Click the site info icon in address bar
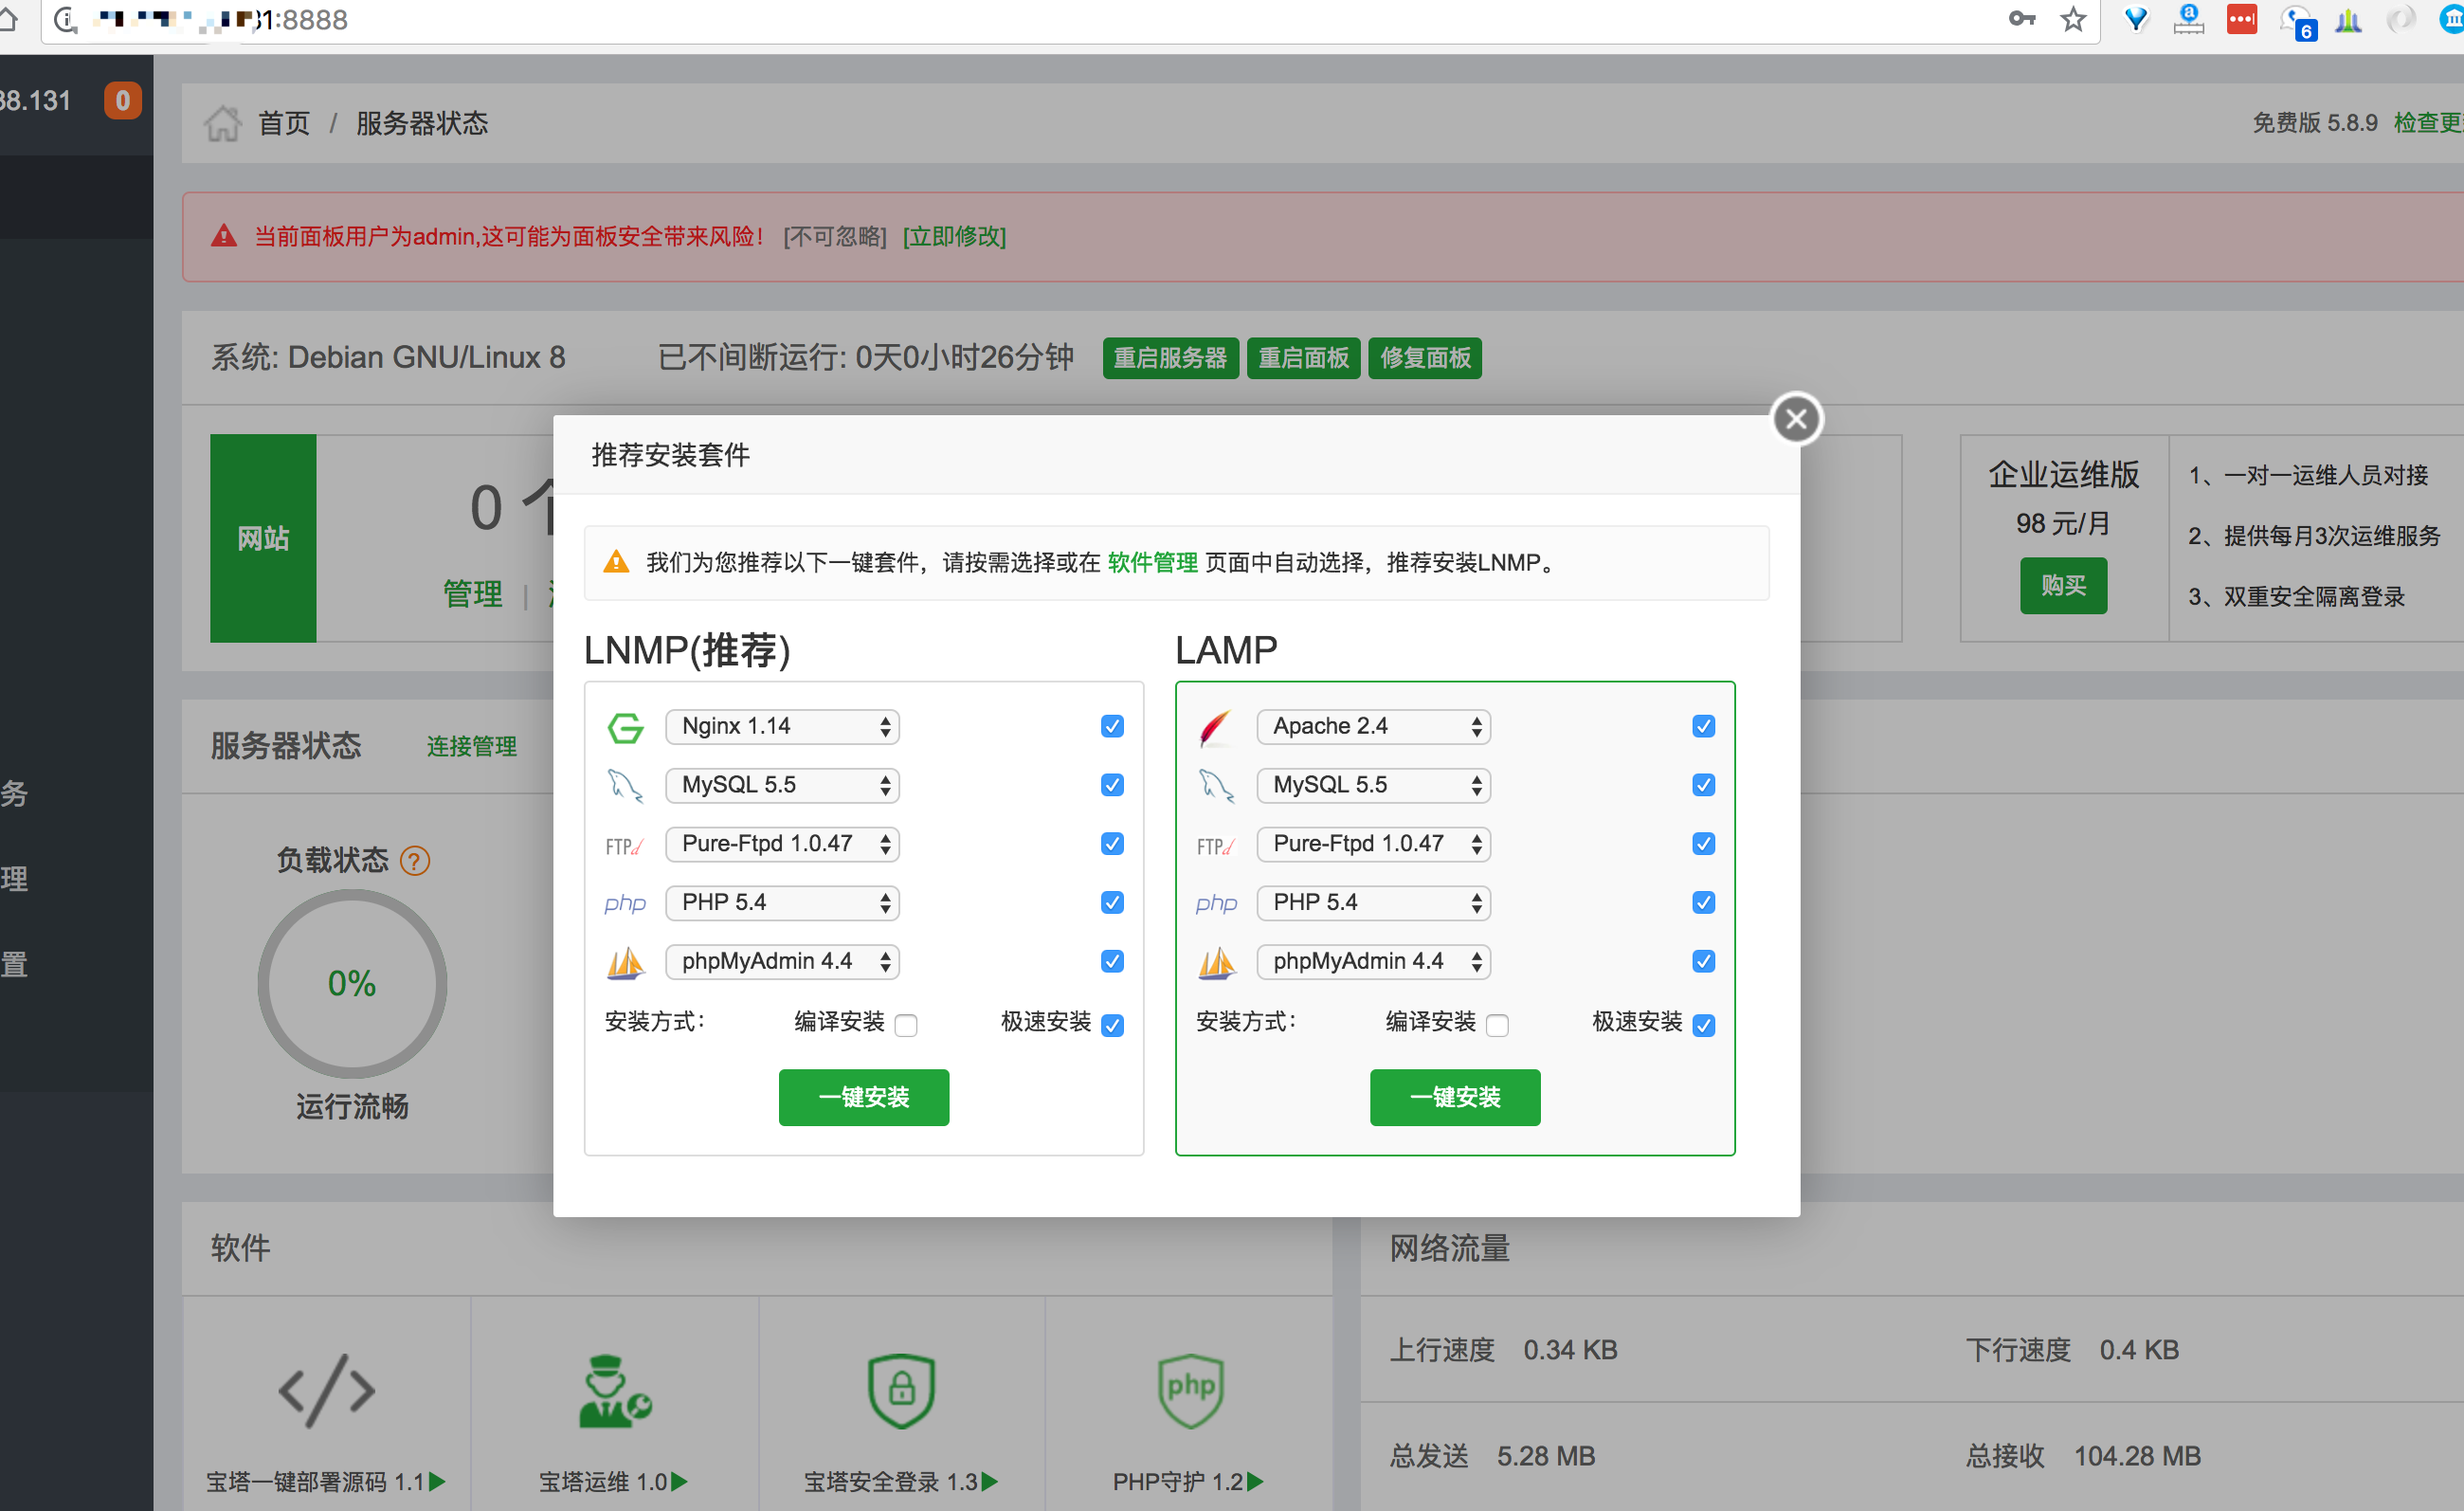2464x1511 pixels. click(66, 19)
